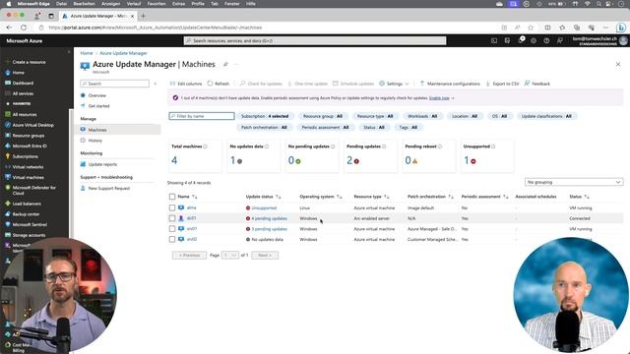Open the page number dropdown
Screen dimensions: 630x354
coord(230,256)
